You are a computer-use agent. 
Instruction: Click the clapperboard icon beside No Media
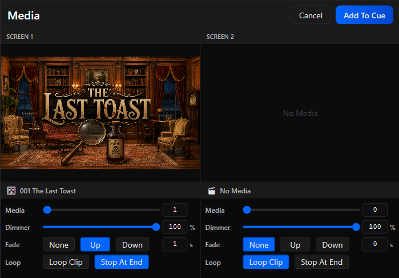(x=211, y=191)
